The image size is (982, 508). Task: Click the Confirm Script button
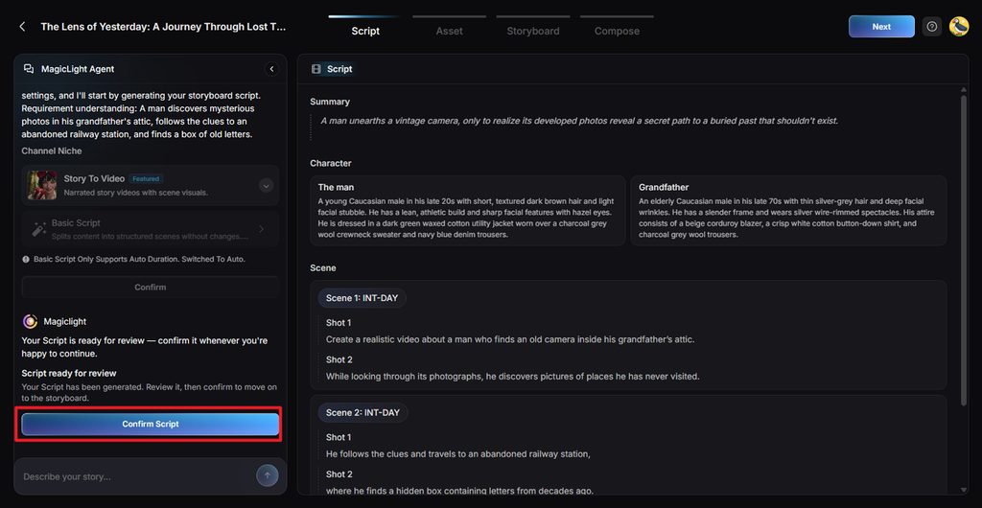coord(151,425)
